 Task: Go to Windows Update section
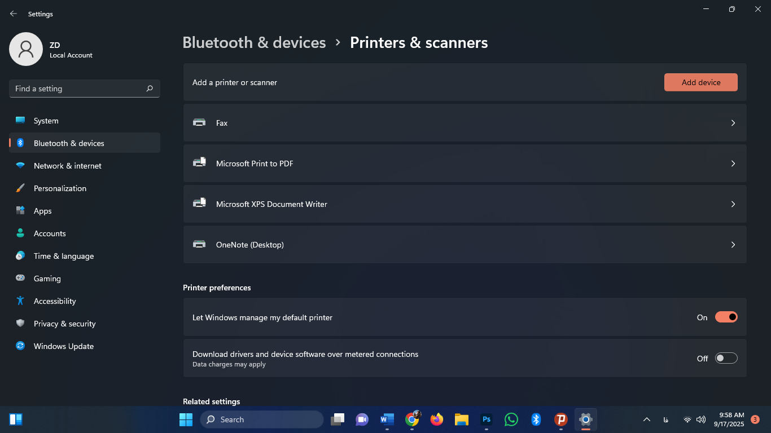click(x=64, y=346)
